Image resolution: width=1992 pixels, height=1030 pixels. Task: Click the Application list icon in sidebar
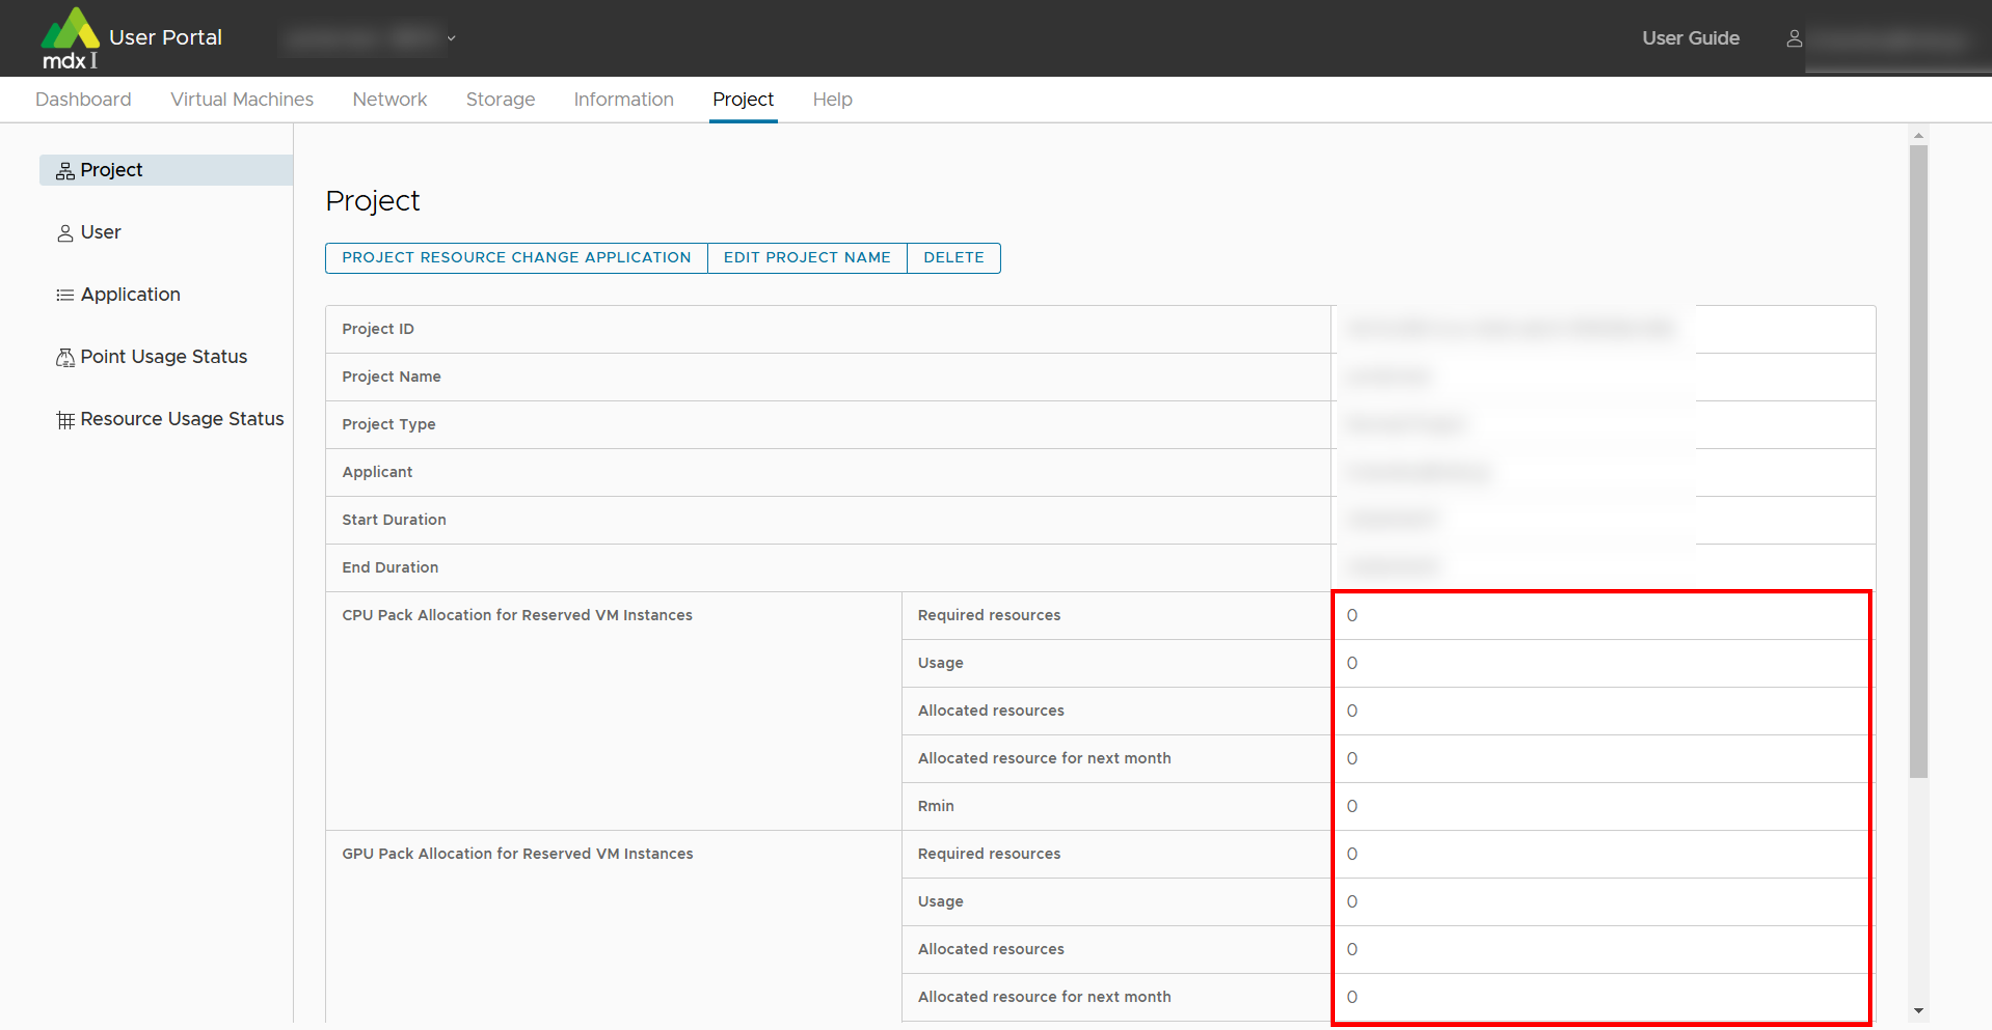65,295
